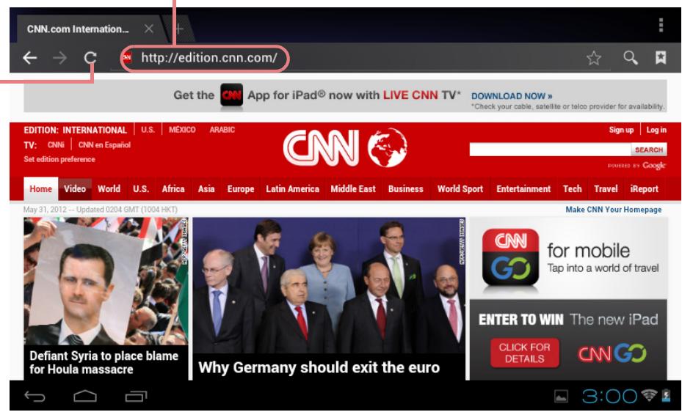Tap the 3:00 clock in system bar

pyautogui.click(x=609, y=396)
